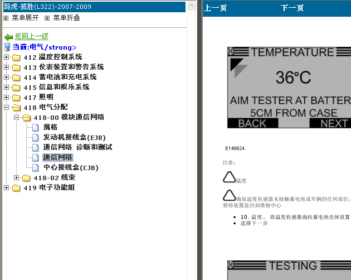Click the computer icon beside 当前:电气
The image size is (351, 280).
[7, 47]
